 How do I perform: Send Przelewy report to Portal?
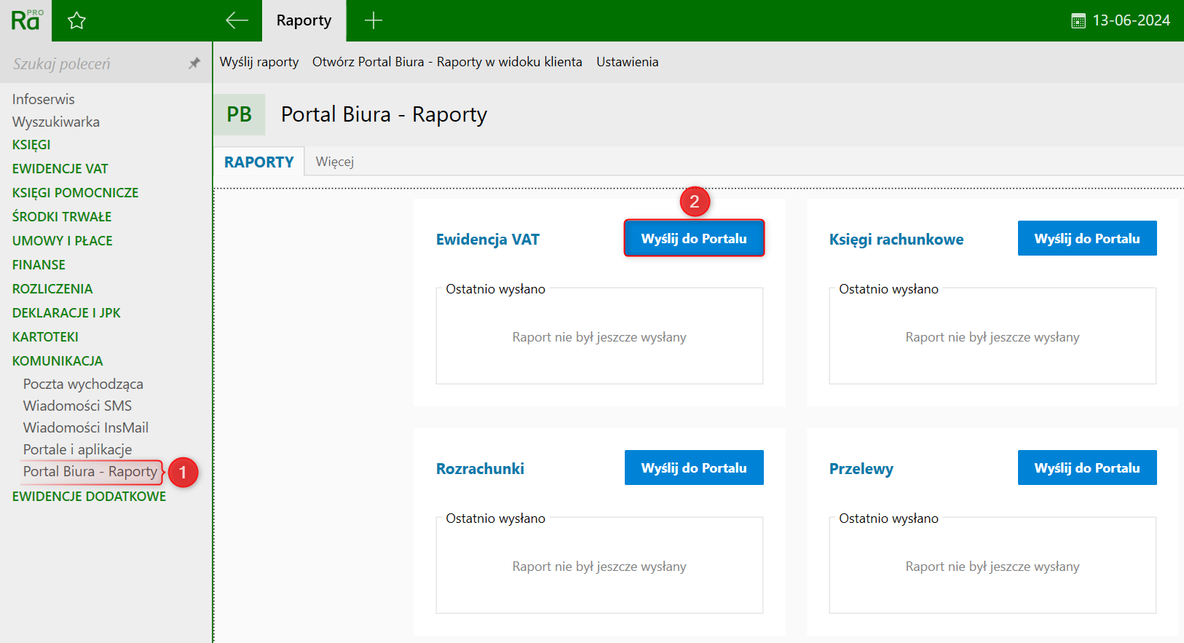pos(1086,468)
